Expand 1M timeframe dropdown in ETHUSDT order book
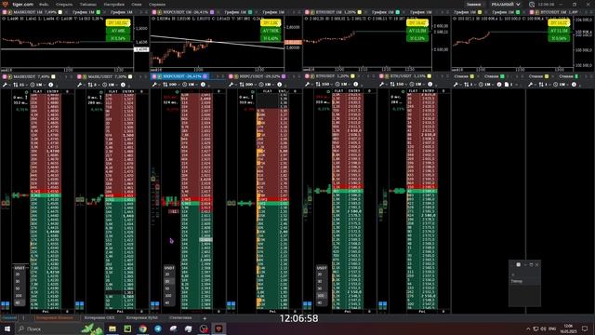The image size is (595, 335). pos(342,85)
